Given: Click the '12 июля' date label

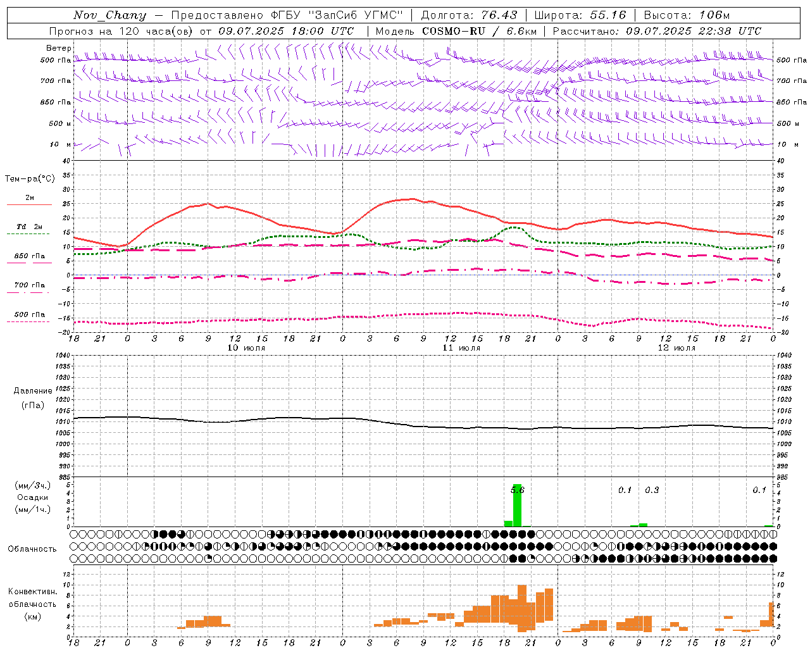Looking at the screenshot, I should click(676, 348).
